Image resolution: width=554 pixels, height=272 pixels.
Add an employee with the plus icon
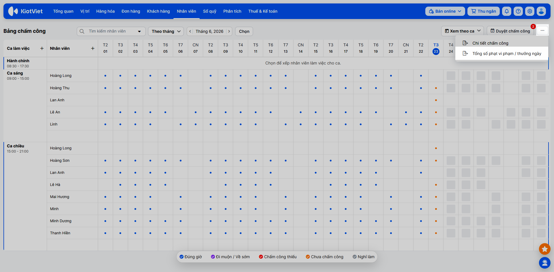click(x=93, y=48)
